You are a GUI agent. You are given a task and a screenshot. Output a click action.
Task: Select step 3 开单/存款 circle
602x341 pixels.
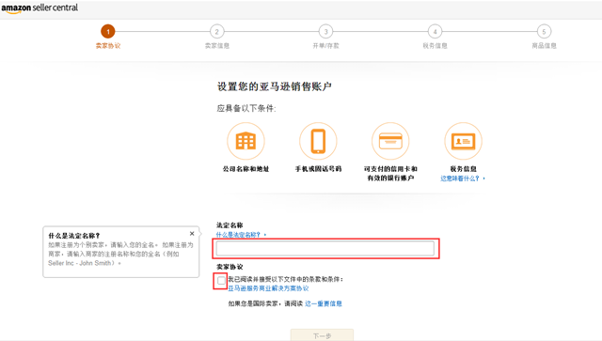326,31
